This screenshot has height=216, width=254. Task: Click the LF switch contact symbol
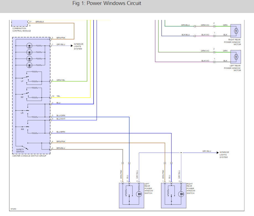tap(25, 77)
